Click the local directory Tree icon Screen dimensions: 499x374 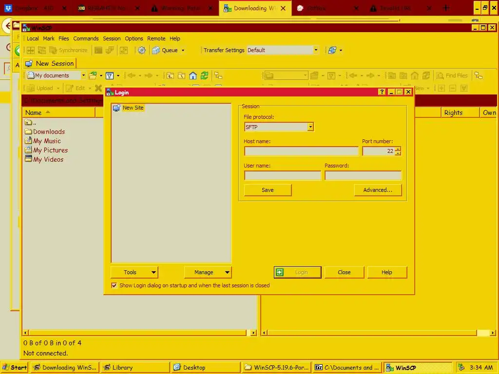tap(218, 75)
